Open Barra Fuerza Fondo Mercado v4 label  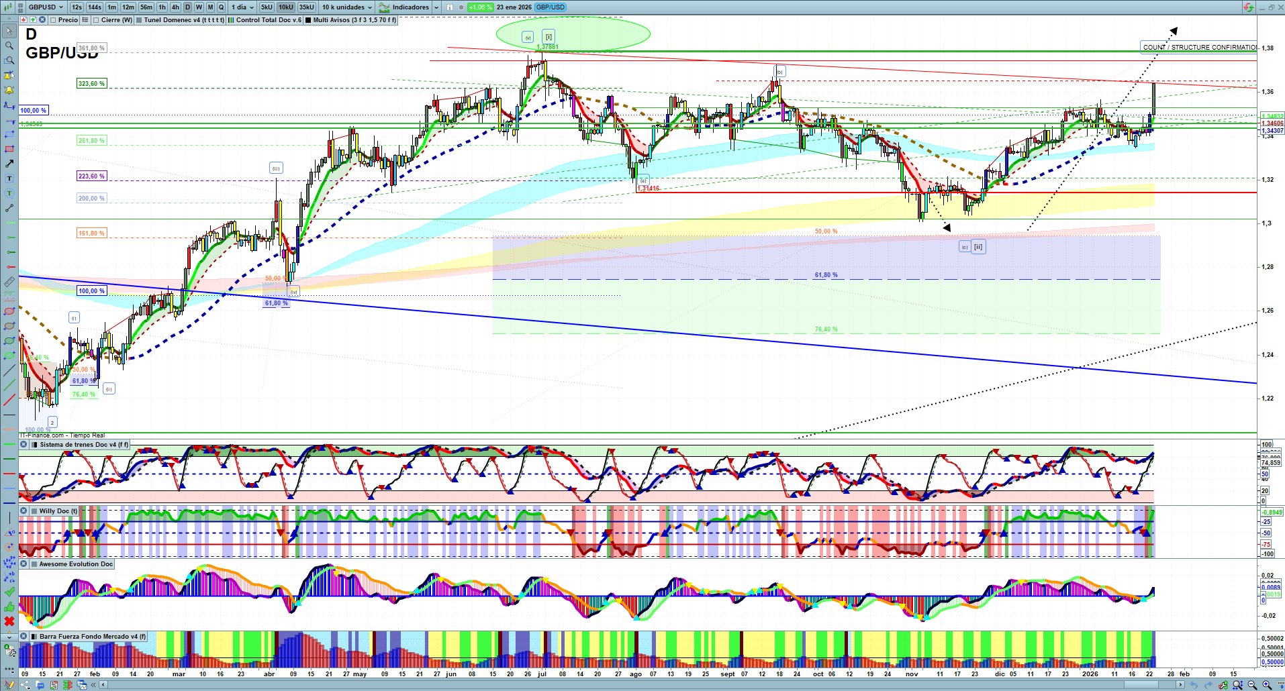tap(92, 637)
